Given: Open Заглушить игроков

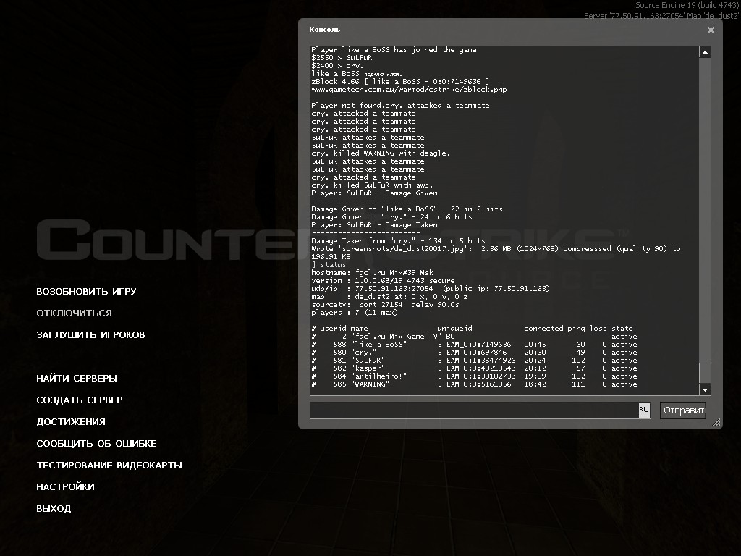Looking at the screenshot, I should tap(90, 334).
